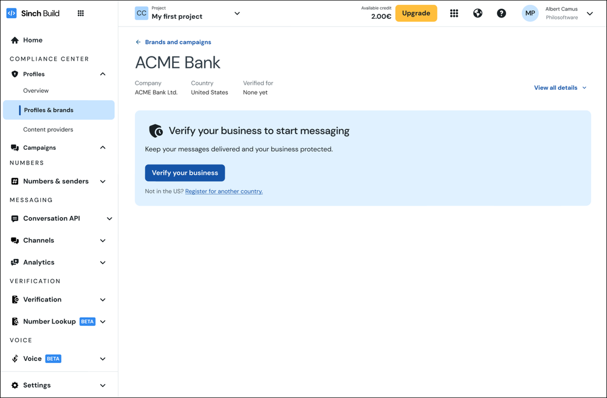Click the Channels icon in sidebar
Image resolution: width=607 pixels, height=398 pixels.
[x=15, y=240]
